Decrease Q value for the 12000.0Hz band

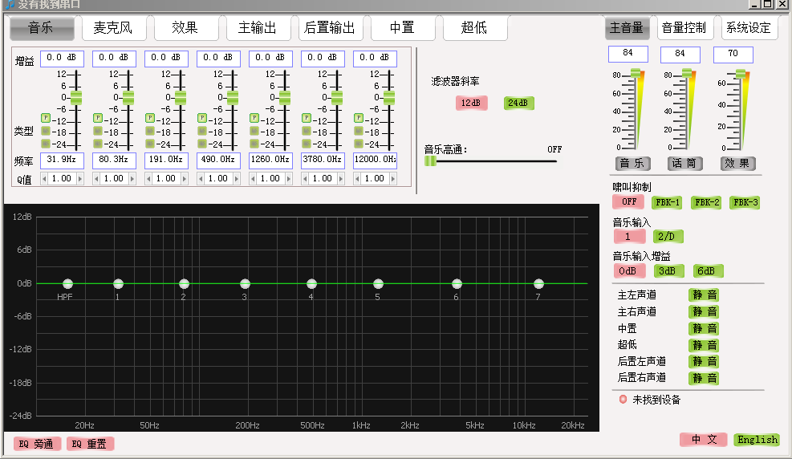point(358,179)
